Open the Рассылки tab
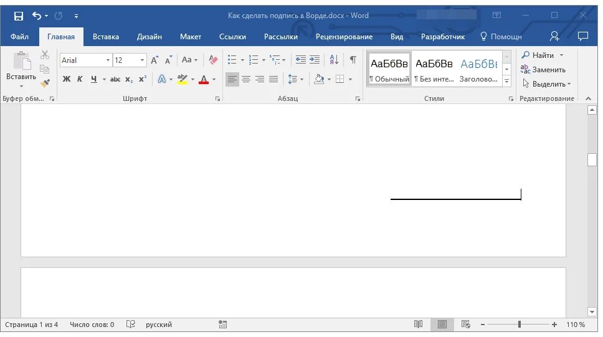 click(x=281, y=37)
